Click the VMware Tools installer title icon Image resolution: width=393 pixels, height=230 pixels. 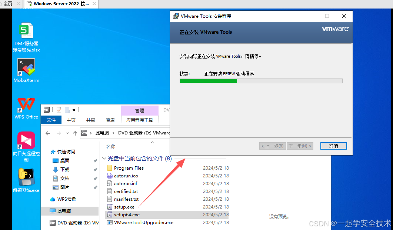tap(176, 16)
